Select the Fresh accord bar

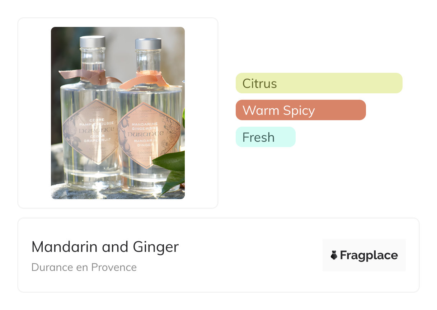pyautogui.click(x=265, y=137)
